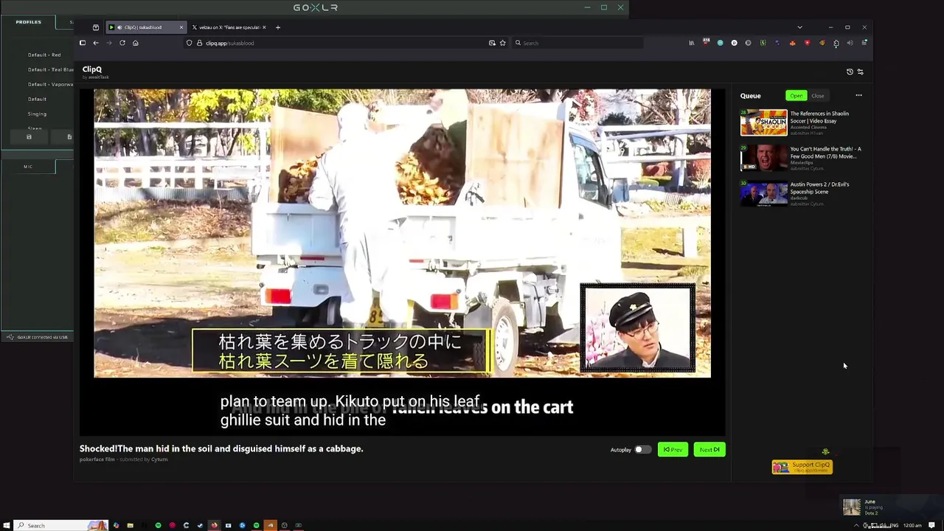Screen dimensions: 944x531
Task: Select plain Default profile in GoXLR
Action: click(37, 99)
